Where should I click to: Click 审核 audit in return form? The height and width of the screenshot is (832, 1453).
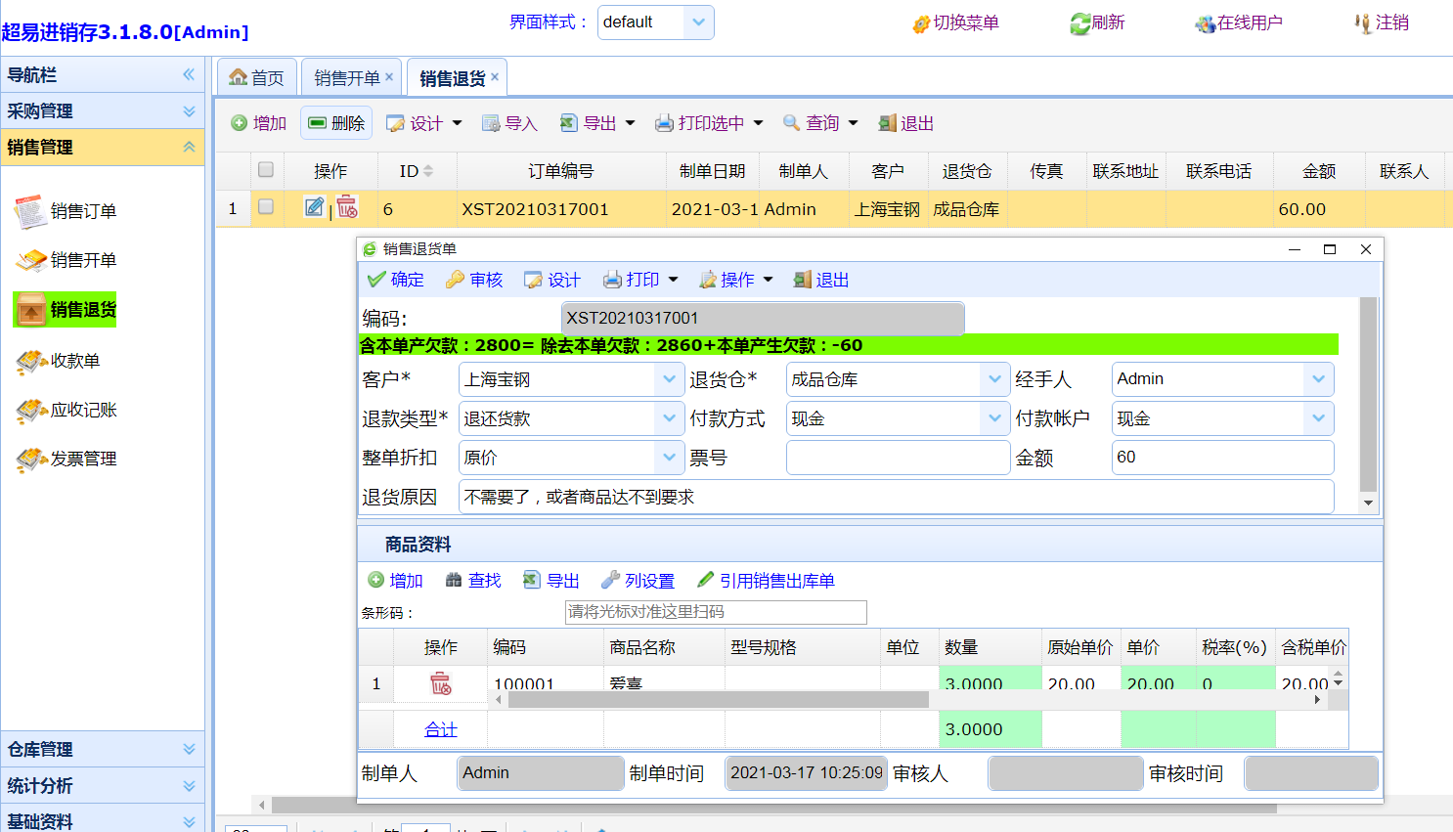click(x=473, y=280)
